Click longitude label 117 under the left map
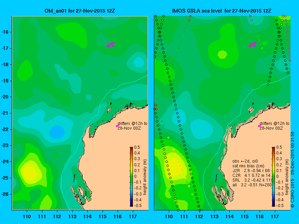Viewport: 299px width, 224px height. [133, 217]
